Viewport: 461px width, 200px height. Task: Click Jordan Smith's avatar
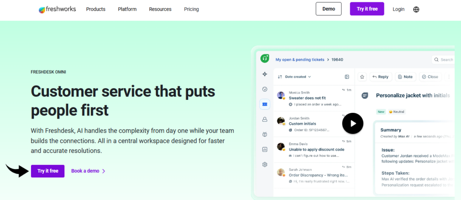click(x=281, y=121)
